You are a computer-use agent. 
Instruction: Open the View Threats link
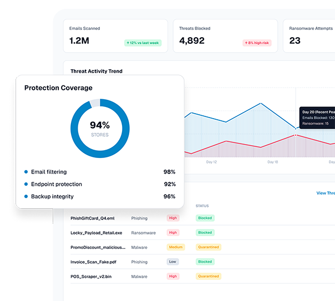tap(326, 193)
